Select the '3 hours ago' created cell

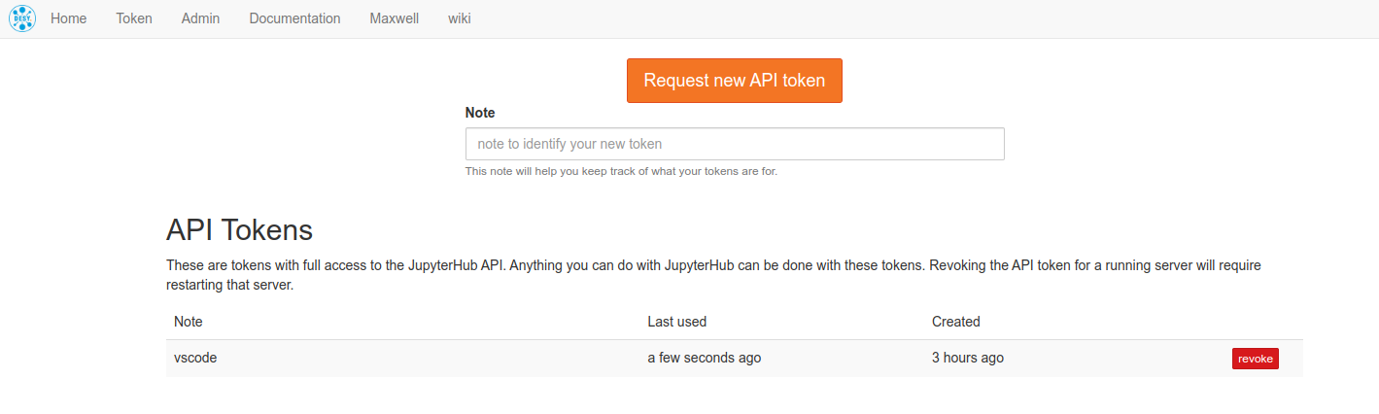[x=967, y=358]
